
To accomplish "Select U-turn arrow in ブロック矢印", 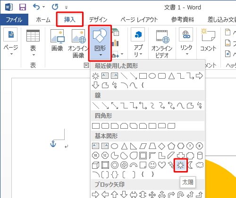I will pos(181,195).
